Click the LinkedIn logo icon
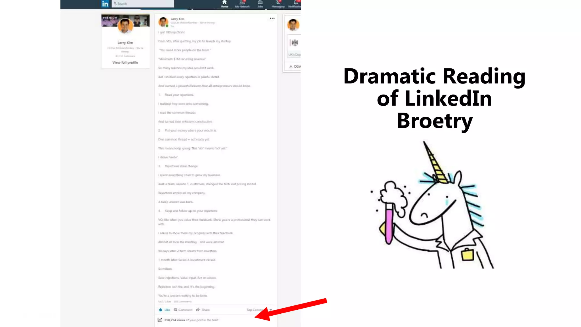Image resolution: width=581 pixels, height=327 pixels. tap(105, 4)
